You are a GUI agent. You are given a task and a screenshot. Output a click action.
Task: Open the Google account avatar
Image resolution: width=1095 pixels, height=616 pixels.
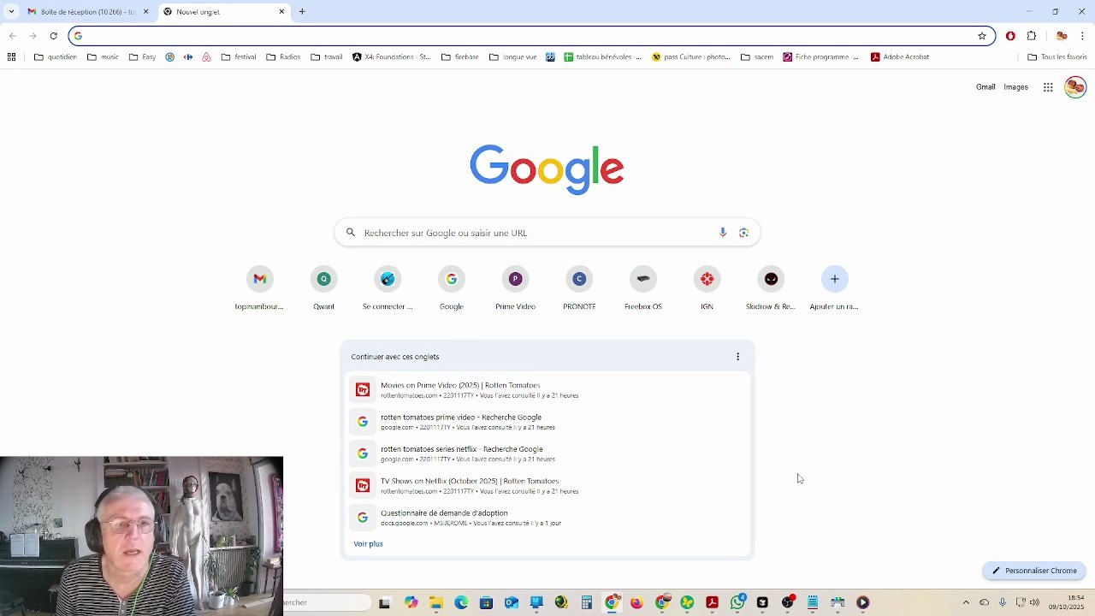tap(1075, 87)
